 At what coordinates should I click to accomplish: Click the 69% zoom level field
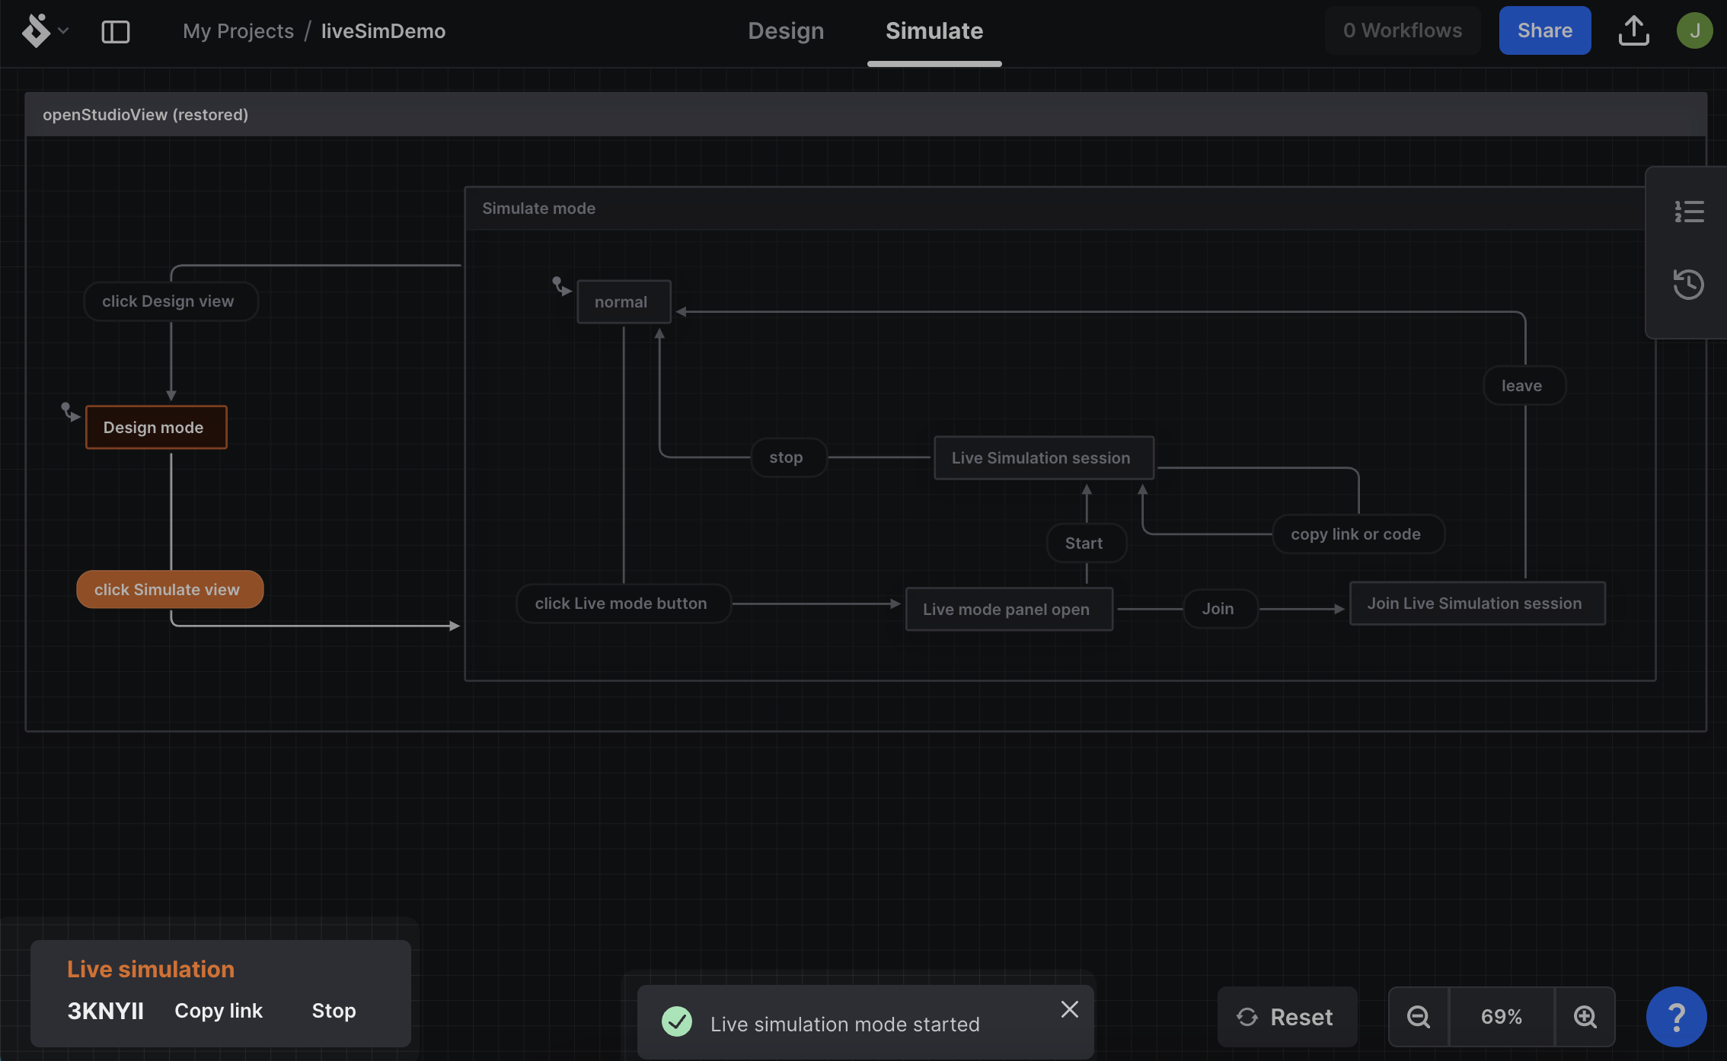1501,1017
